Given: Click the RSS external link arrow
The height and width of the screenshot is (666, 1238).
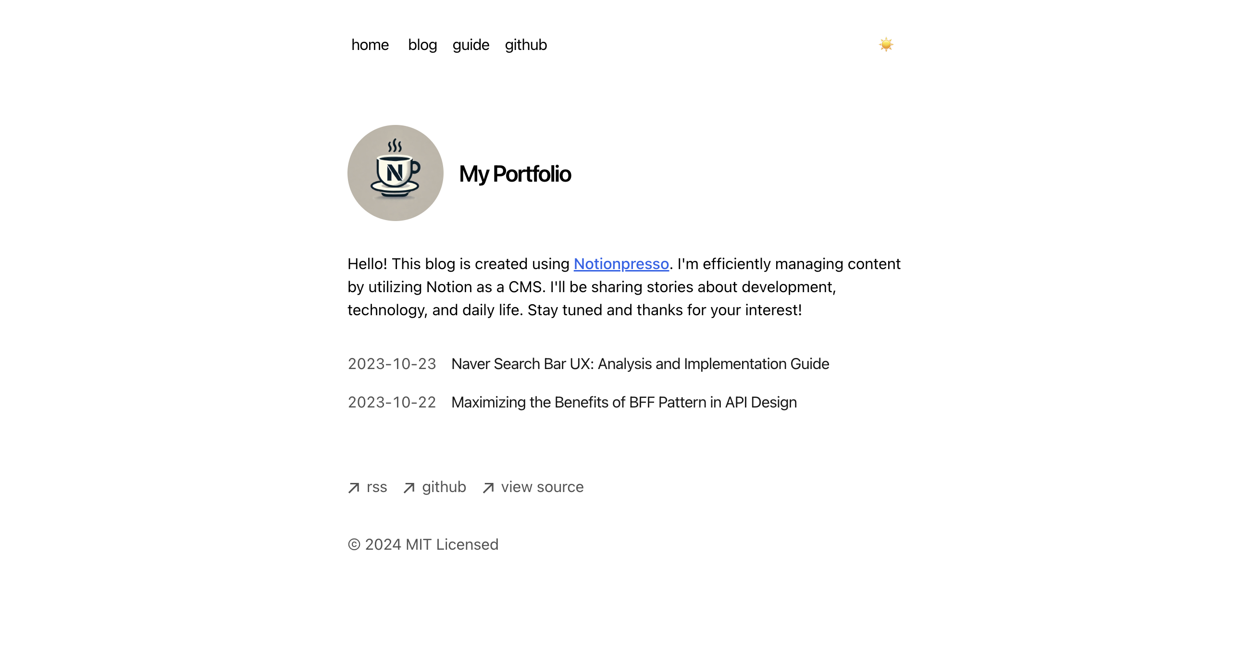Looking at the screenshot, I should [x=354, y=487].
